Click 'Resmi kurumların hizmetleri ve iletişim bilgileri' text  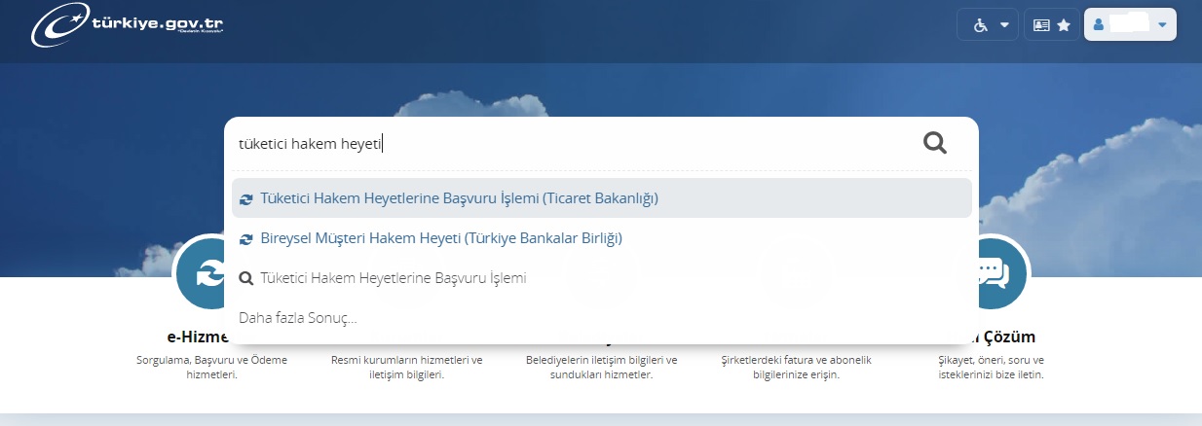tap(407, 367)
